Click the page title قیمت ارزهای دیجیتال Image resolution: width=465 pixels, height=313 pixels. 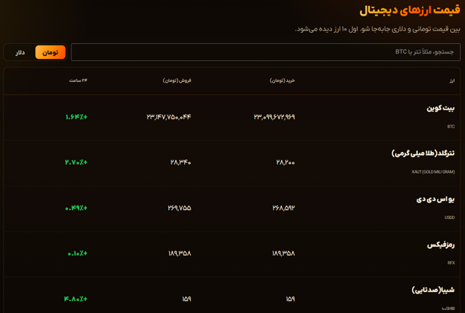click(x=410, y=10)
